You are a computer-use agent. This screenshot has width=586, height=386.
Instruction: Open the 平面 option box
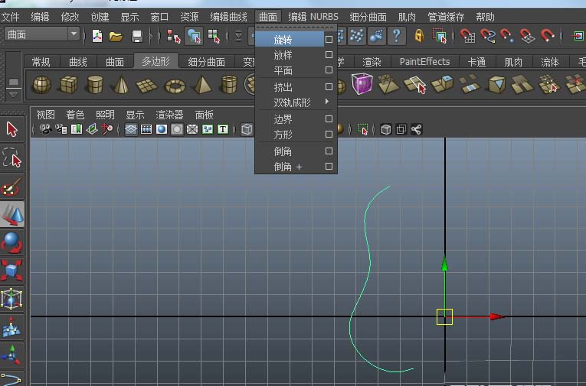329,70
